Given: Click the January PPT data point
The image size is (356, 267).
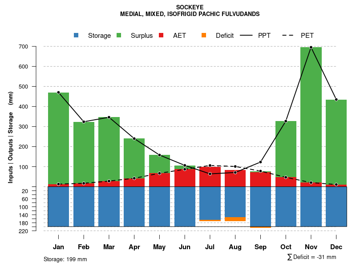Looking at the screenshot, I should [x=58, y=93].
